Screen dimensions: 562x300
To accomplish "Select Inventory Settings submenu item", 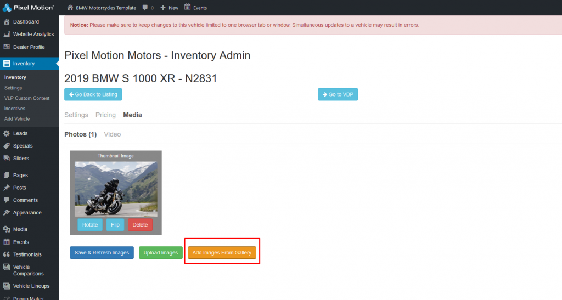I will click(13, 88).
